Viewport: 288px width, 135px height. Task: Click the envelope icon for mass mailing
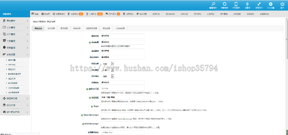4,112
